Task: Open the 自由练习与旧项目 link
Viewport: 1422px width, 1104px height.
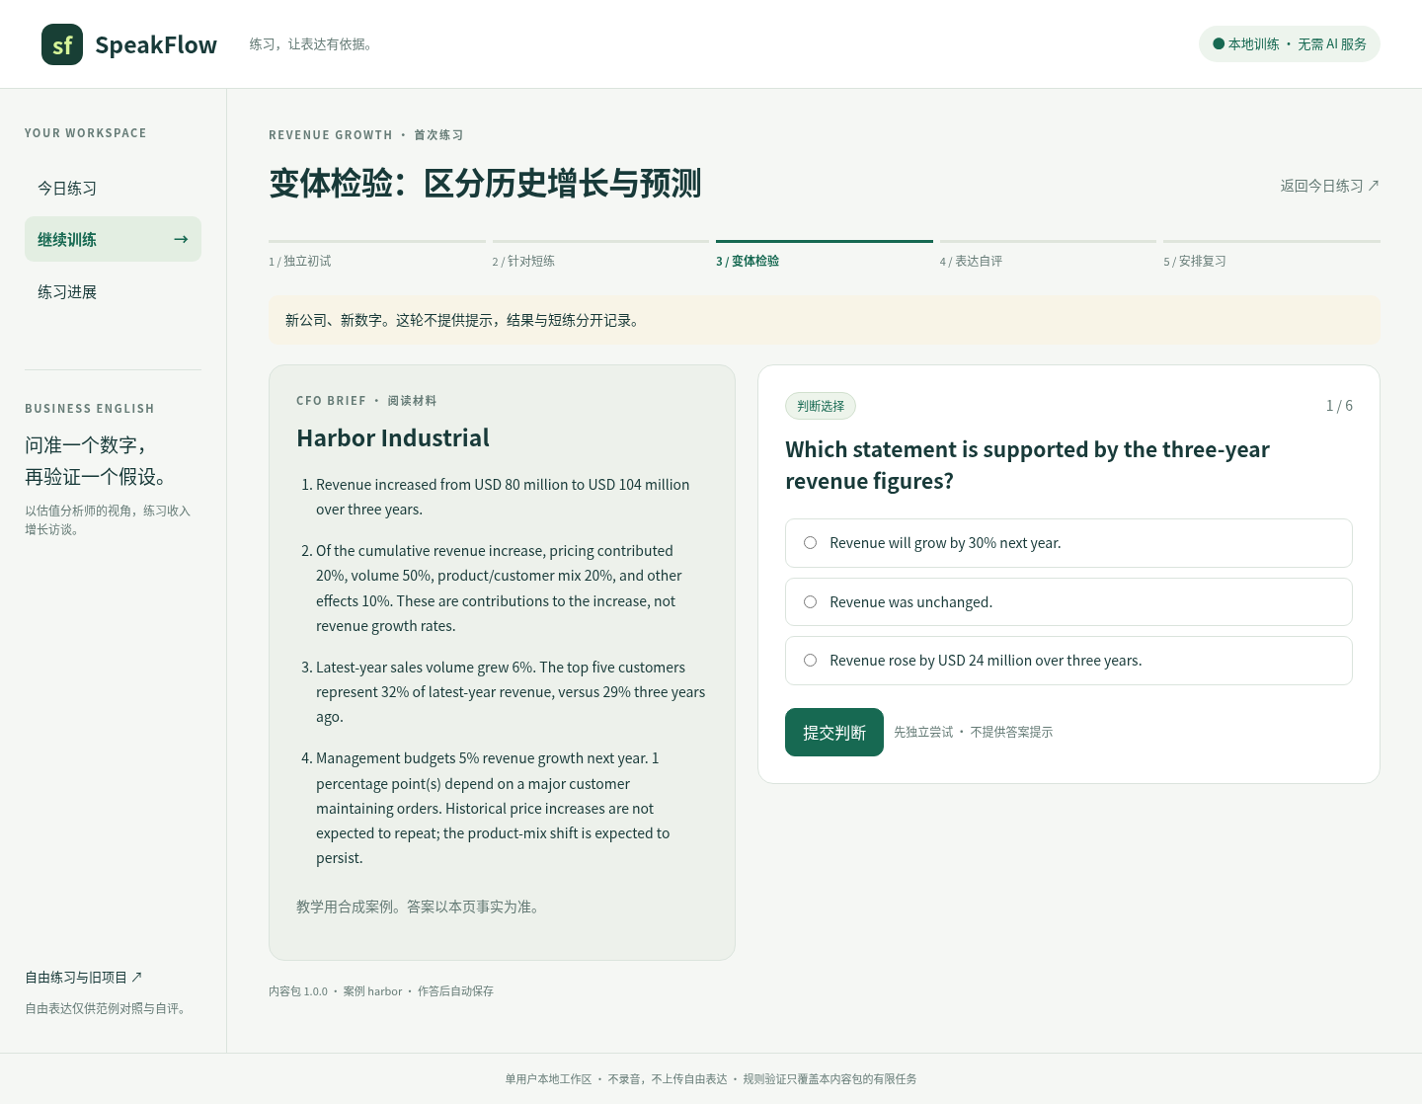Action: [x=84, y=977]
